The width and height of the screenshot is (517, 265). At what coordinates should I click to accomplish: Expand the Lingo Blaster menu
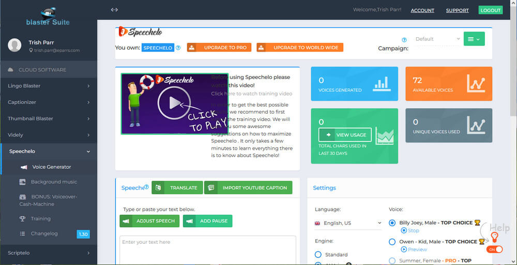[49, 86]
